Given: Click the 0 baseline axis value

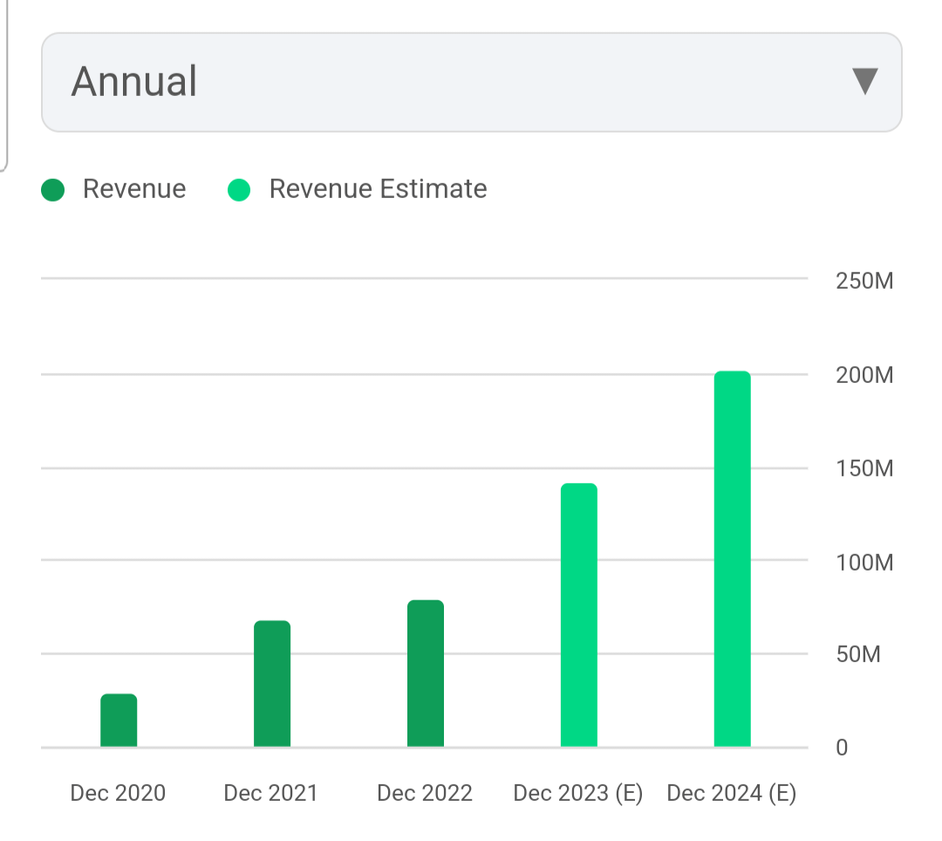Looking at the screenshot, I should 841,748.
